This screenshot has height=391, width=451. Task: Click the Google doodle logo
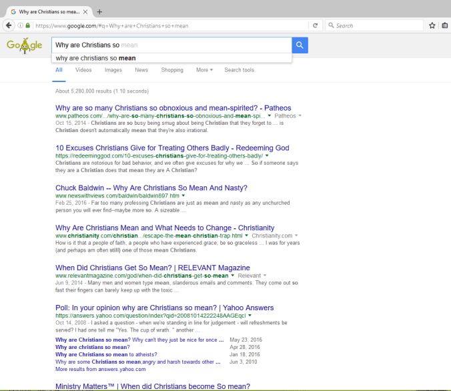pyautogui.click(x=24, y=45)
